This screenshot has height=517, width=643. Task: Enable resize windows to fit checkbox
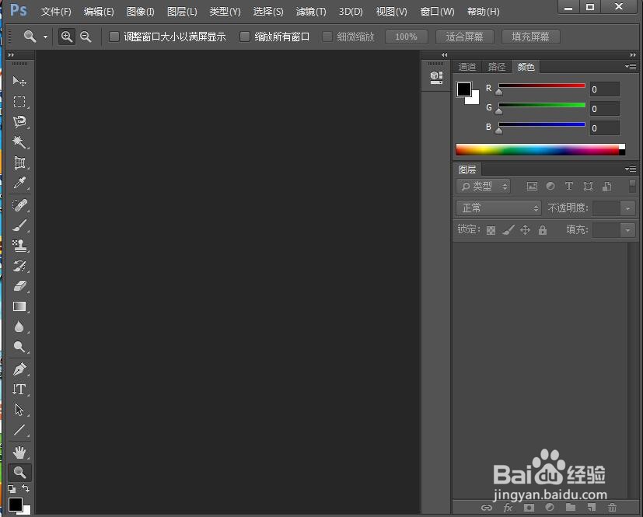click(114, 37)
